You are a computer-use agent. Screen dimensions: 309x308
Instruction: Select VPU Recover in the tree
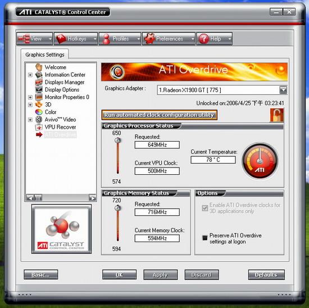(60, 127)
